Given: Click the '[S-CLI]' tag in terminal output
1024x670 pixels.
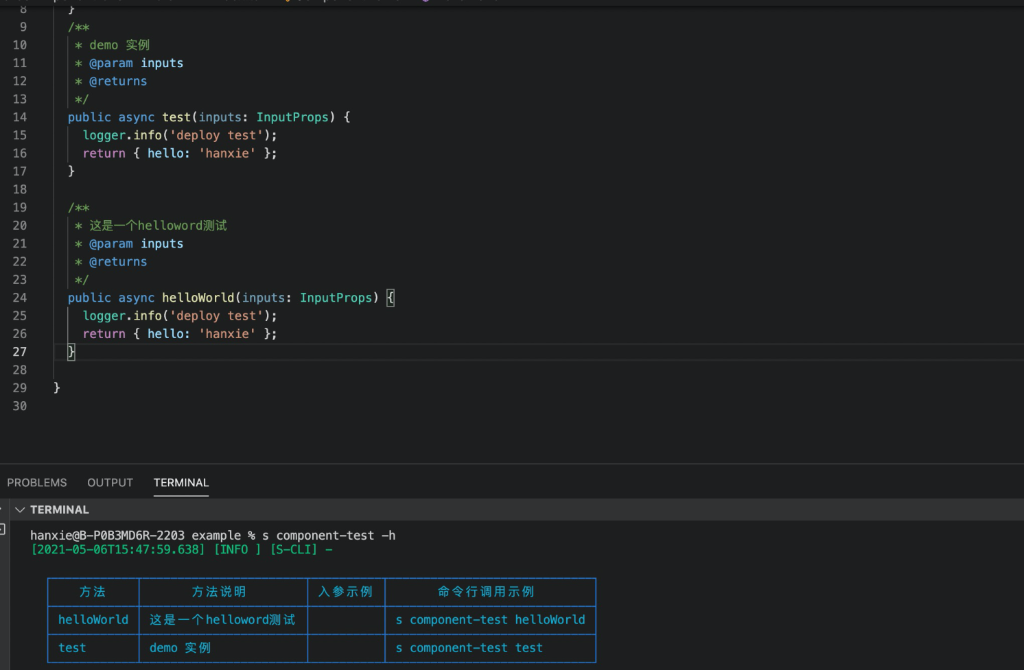Looking at the screenshot, I should click(x=294, y=550).
